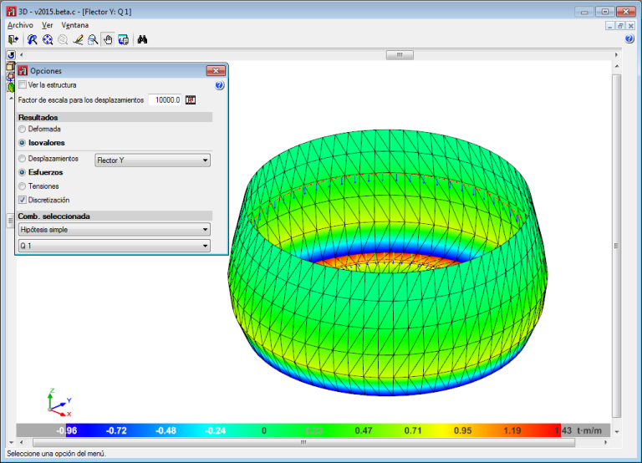
Task: Click the greyed previous zoom icon
Action: [x=63, y=40]
